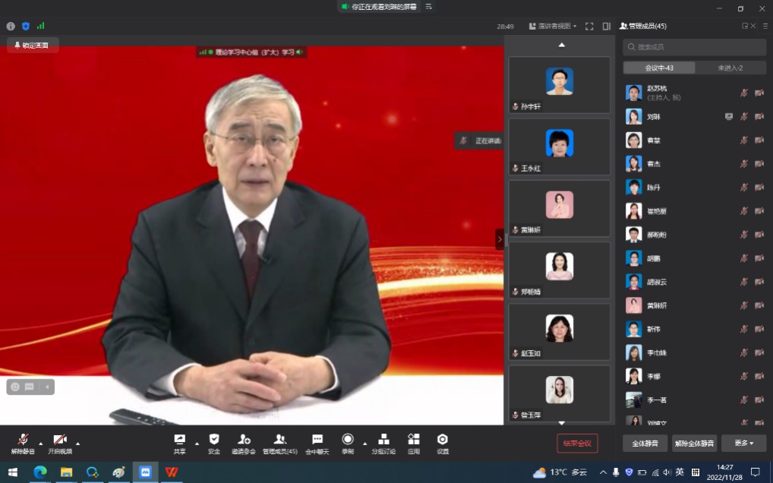Click 结束会议 to end meeting

click(x=577, y=443)
